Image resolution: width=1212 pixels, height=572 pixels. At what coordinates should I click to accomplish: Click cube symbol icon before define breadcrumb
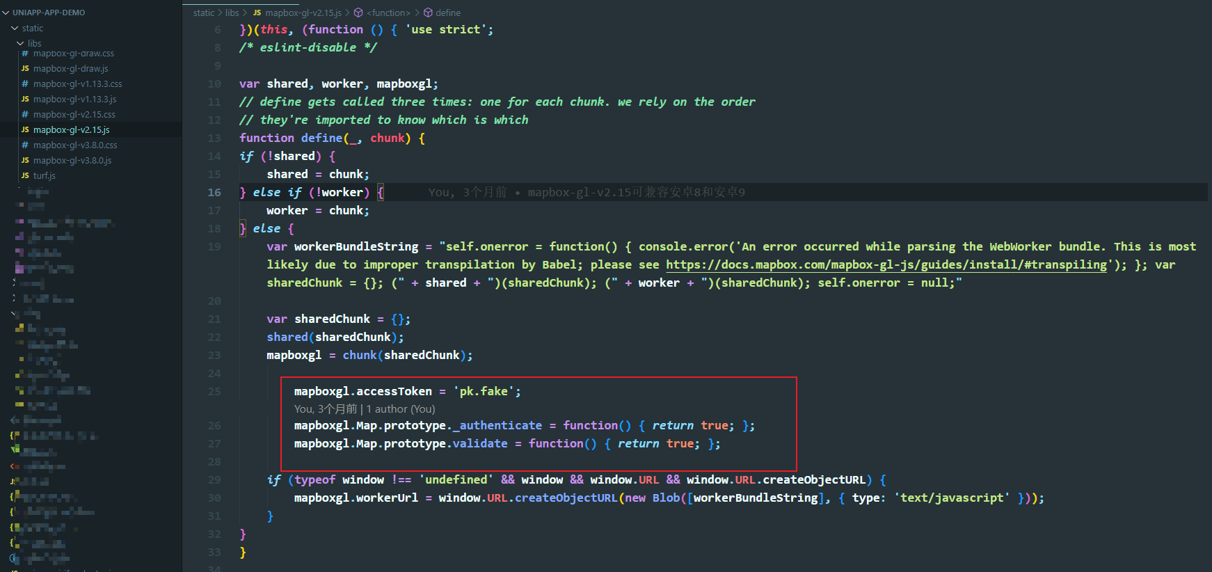point(428,13)
